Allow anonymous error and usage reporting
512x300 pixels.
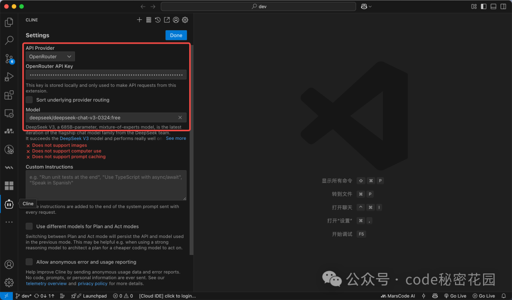pyautogui.click(x=29, y=262)
